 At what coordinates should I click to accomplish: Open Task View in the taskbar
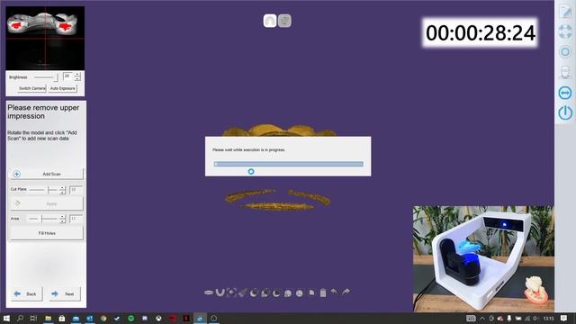pos(33,318)
